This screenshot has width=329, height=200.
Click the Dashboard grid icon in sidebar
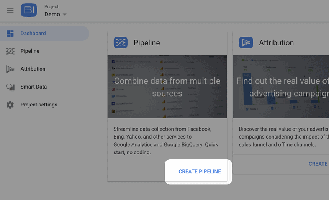coord(10,34)
